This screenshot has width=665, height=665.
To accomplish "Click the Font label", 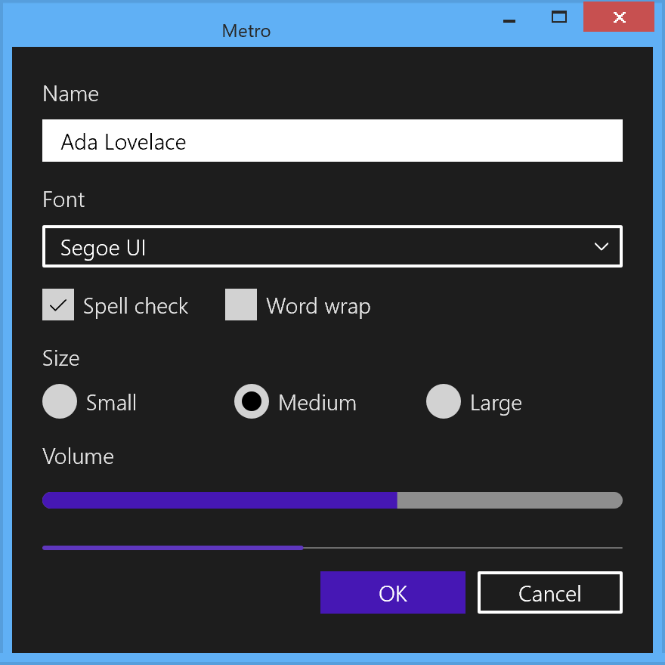I will pos(63,199).
